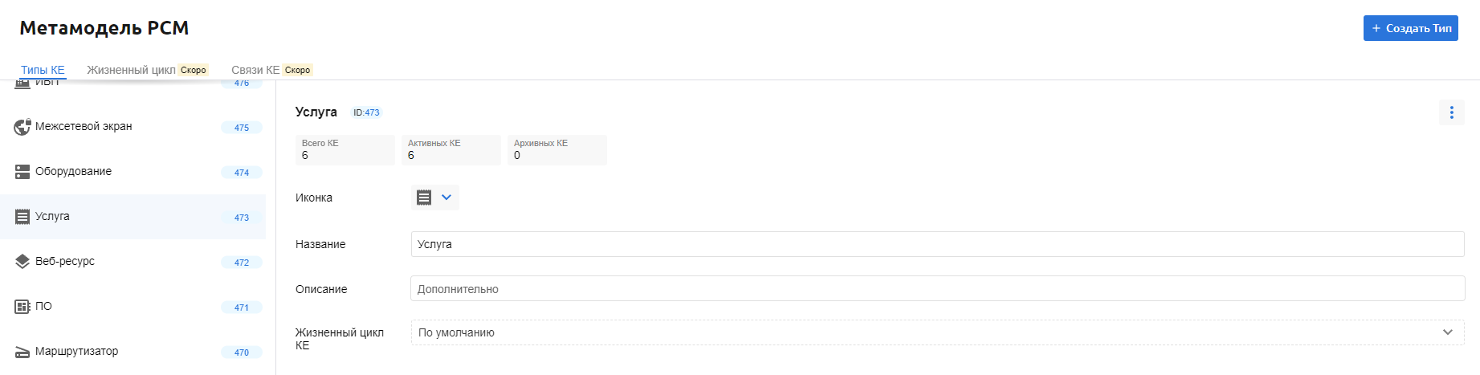Click the layers icon beside Веб-ресурс

coord(22,262)
